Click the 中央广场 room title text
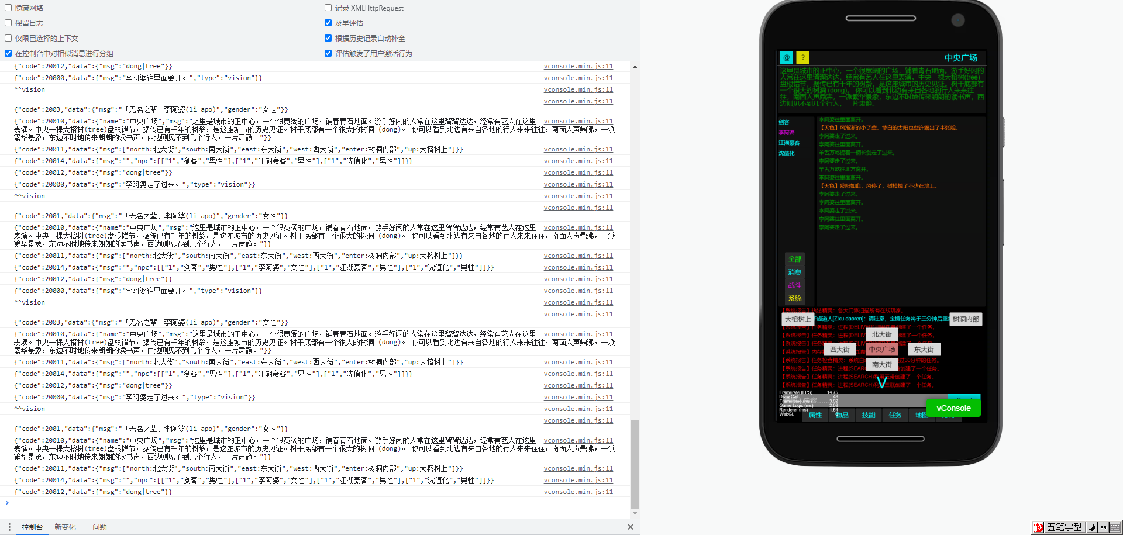The width and height of the screenshot is (1123, 535). tap(960, 57)
